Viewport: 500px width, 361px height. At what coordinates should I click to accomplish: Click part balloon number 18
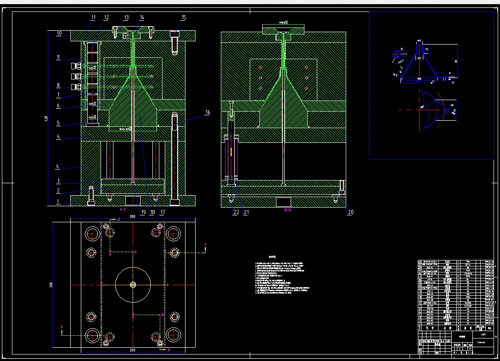point(152,212)
